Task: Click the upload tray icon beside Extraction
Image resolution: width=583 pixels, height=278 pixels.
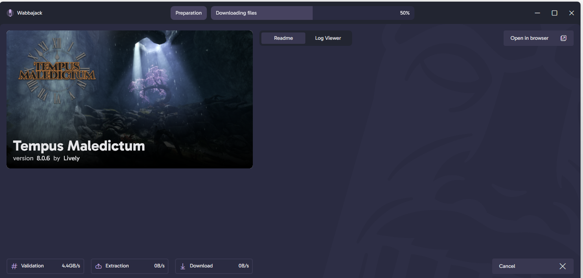Action: point(99,266)
